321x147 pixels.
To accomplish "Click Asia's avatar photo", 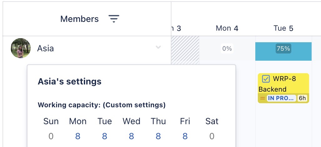I will 21,48.
